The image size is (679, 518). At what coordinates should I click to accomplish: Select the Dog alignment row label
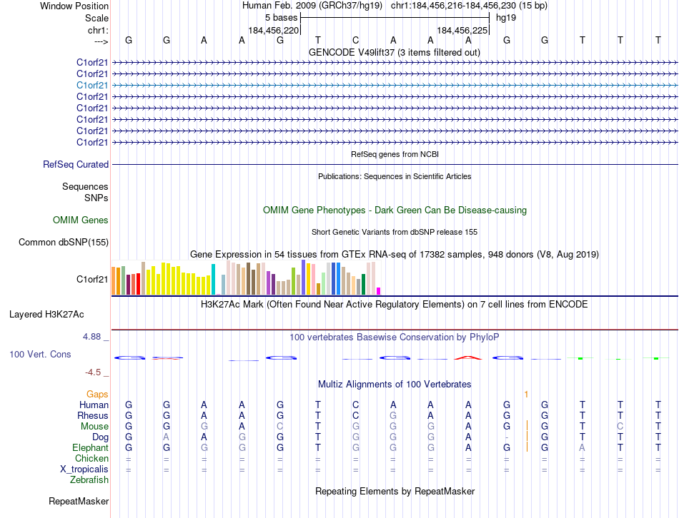101,437
